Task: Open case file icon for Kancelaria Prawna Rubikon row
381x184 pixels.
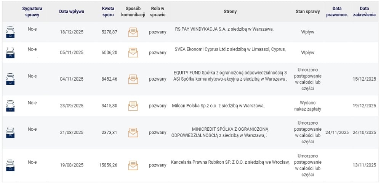Action: click(10, 165)
